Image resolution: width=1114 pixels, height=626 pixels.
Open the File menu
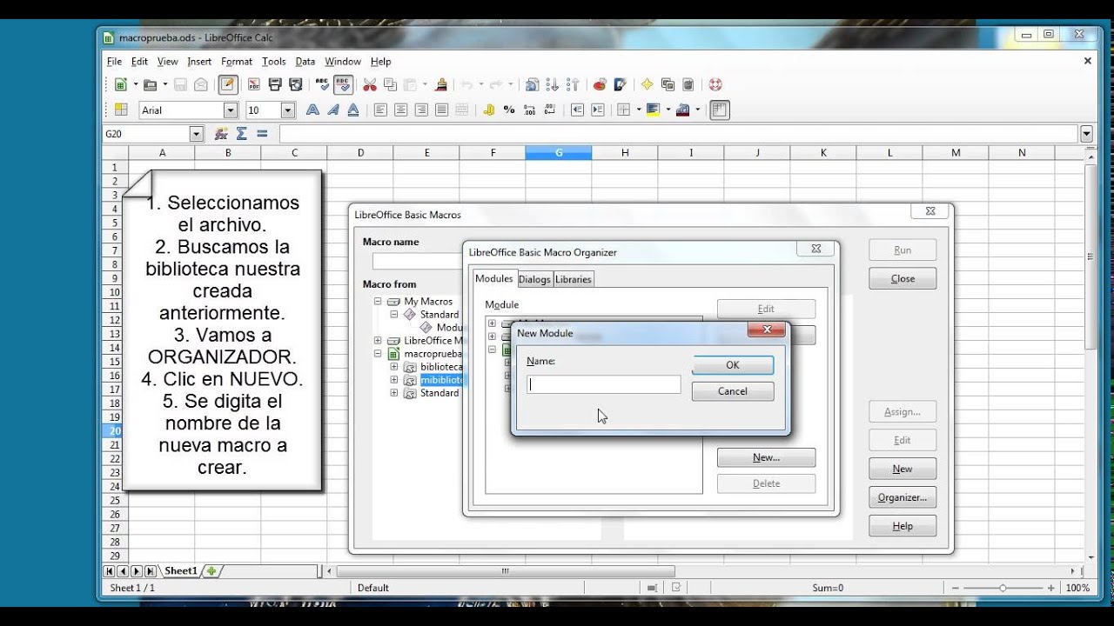tap(114, 62)
